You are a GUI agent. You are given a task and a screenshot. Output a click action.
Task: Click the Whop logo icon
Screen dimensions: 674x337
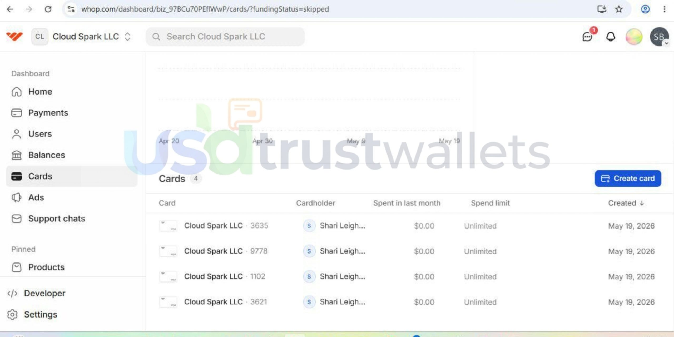tap(14, 37)
